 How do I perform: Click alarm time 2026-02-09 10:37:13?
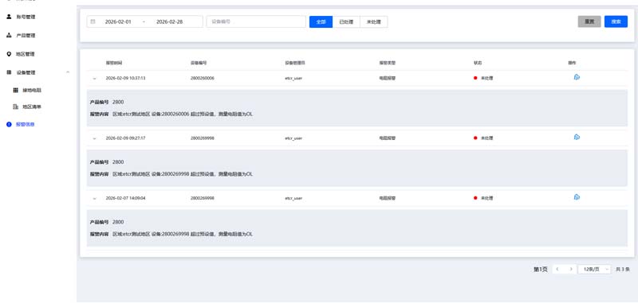pos(125,78)
